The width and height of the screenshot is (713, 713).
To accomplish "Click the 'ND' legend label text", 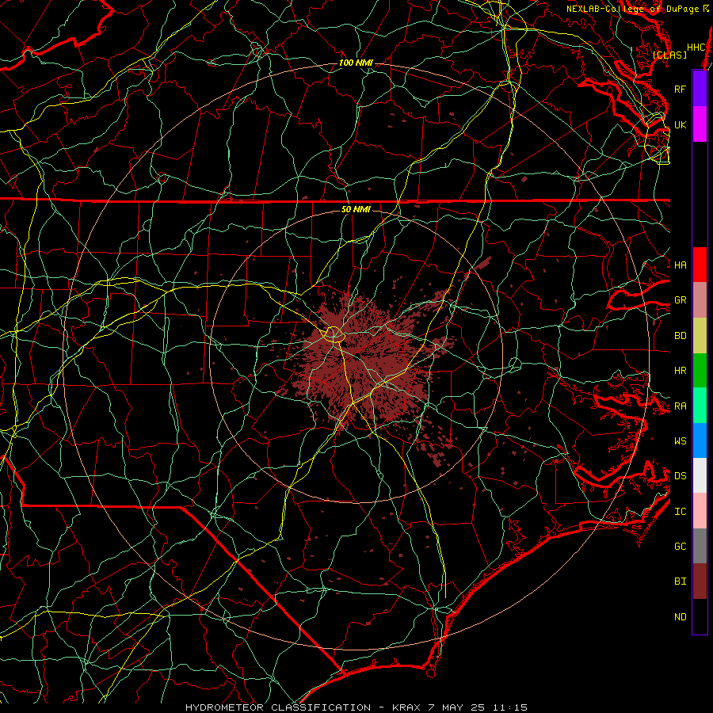I will tap(680, 617).
